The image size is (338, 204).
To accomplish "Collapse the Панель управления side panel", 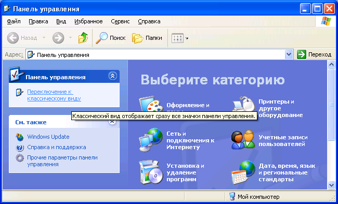I will 112,76.
